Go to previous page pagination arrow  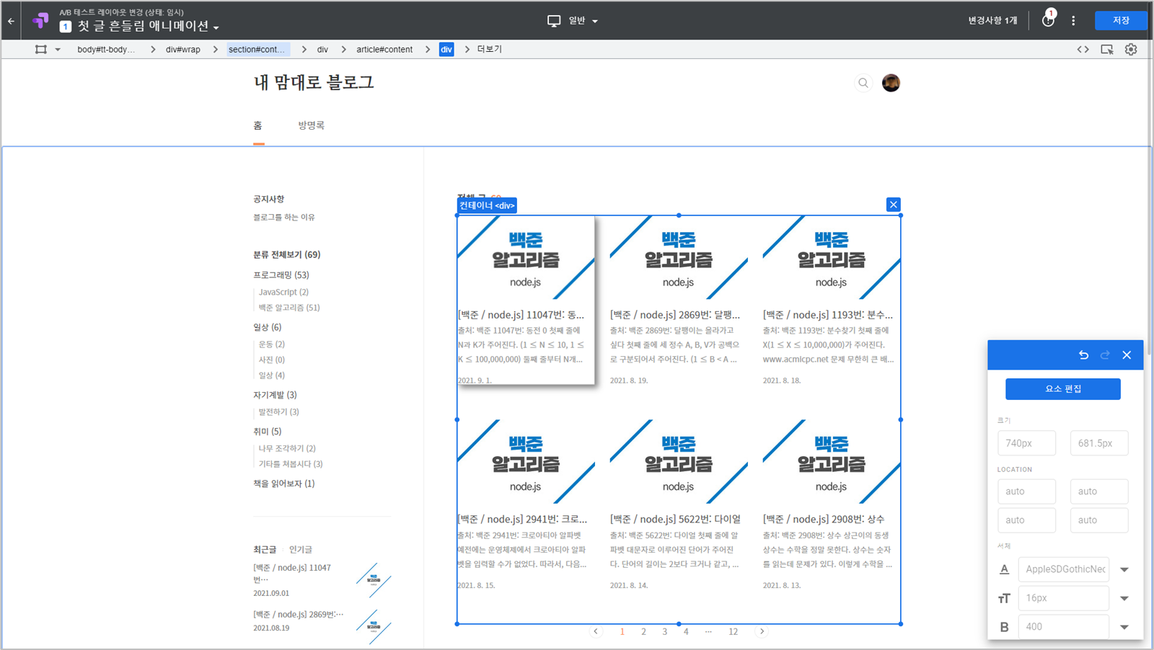pyautogui.click(x=596, y=631)
